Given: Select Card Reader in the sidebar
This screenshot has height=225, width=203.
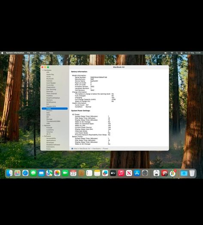Looking at the screenshot, I should [x=51, y=83].
